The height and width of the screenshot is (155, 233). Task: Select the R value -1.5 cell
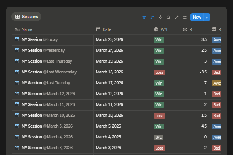point(195,116)
